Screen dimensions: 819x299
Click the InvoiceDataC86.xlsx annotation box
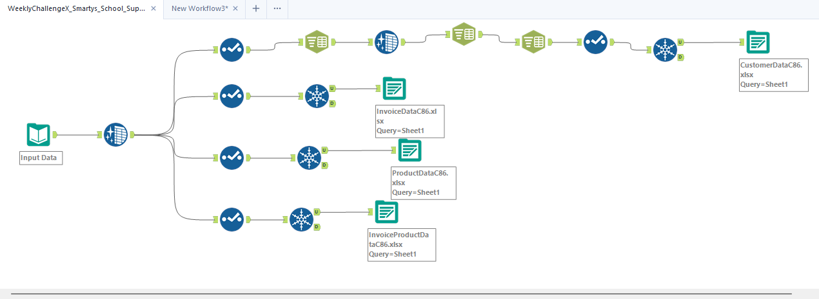(410, 121)
